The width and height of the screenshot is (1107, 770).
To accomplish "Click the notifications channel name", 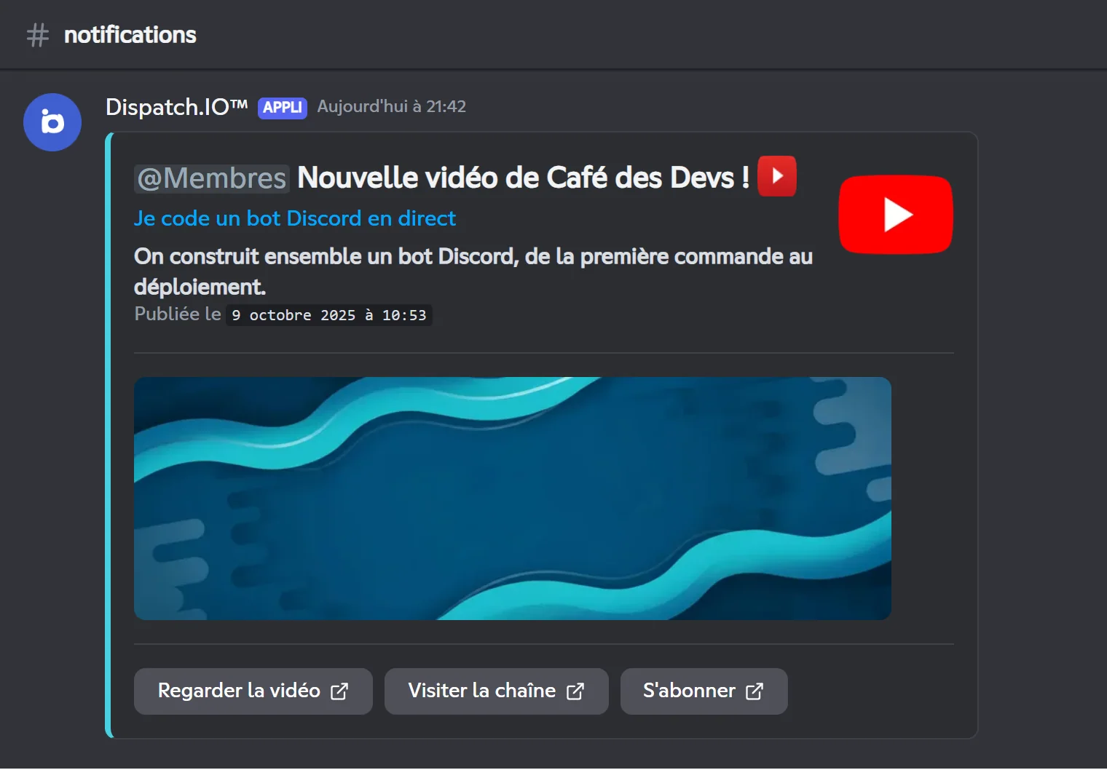I will pos(130,35).
